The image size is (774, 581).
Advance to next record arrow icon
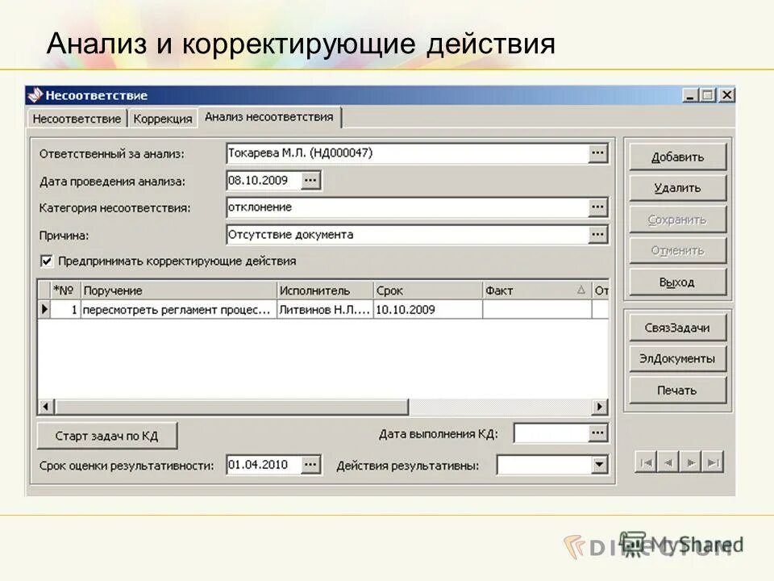(x=693, y=462)
